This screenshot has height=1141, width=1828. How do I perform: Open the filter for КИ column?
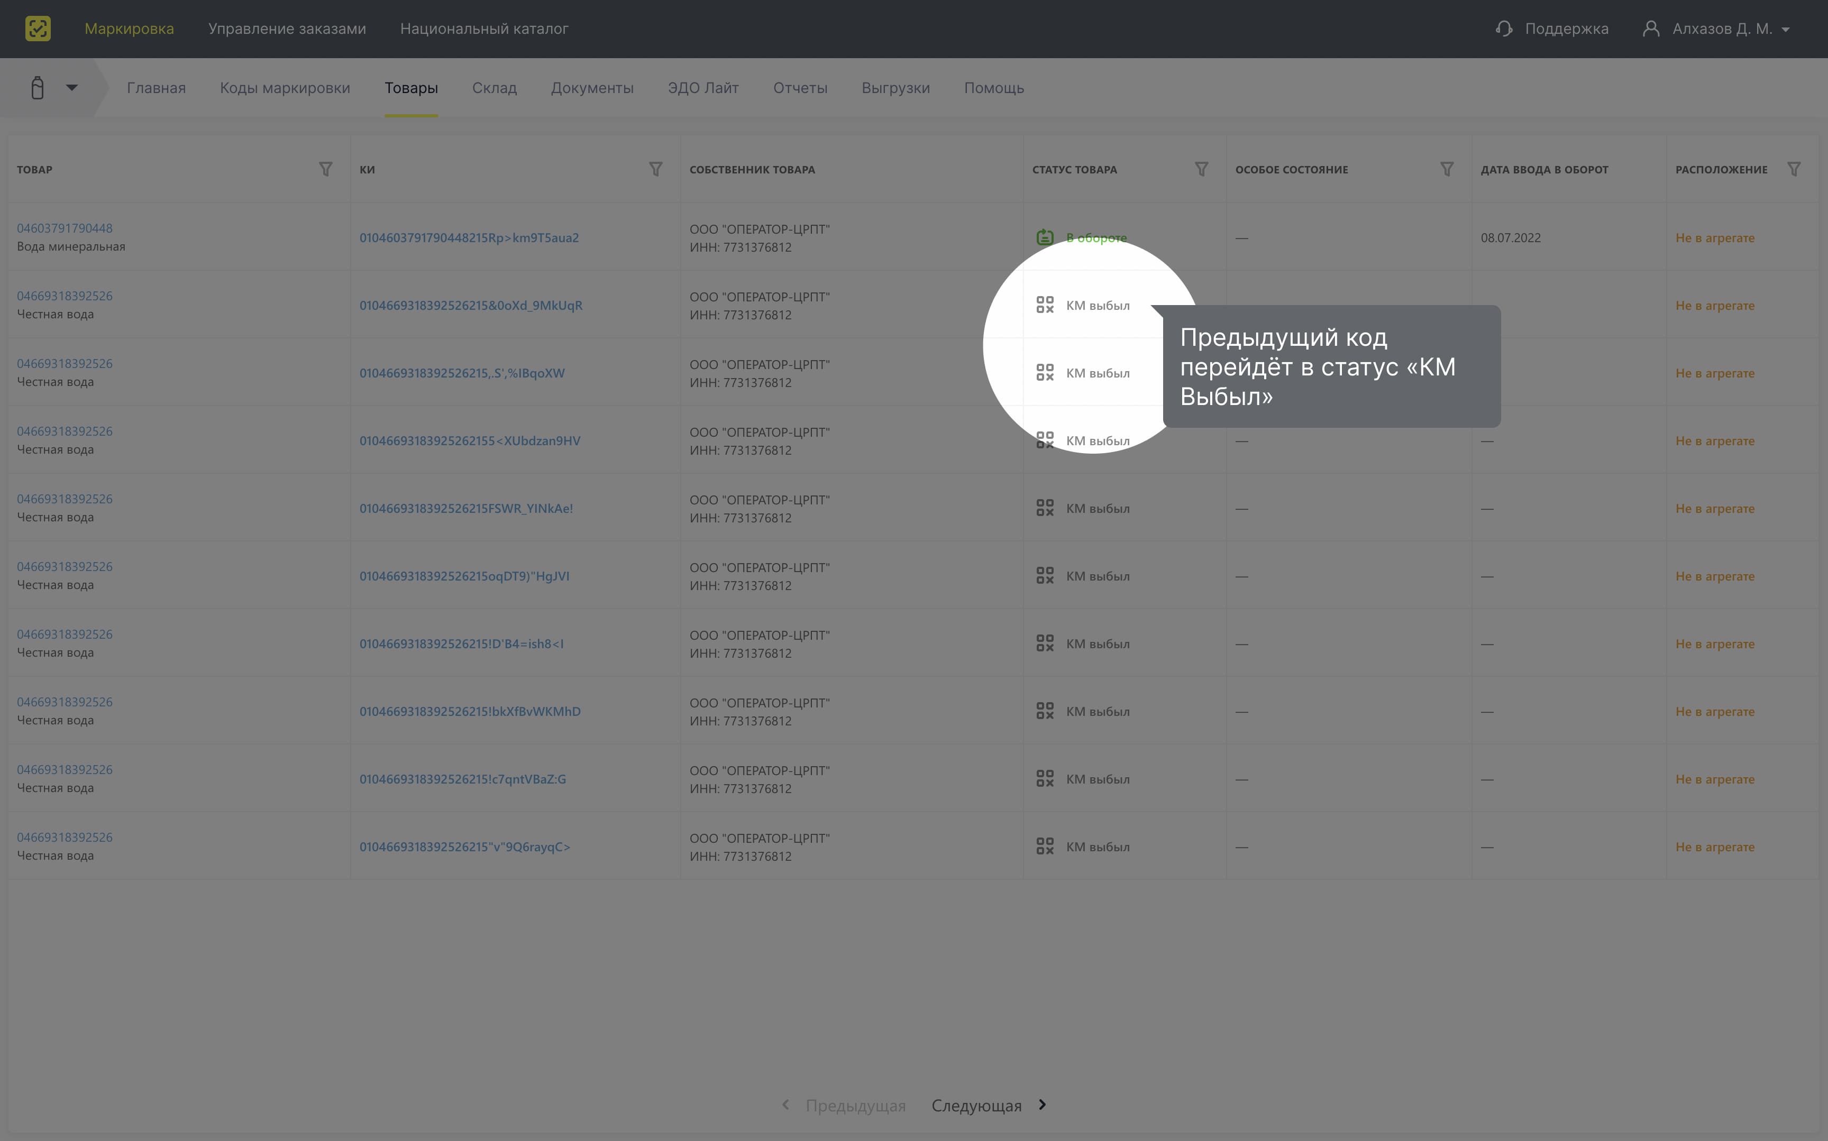coord(656,169)
